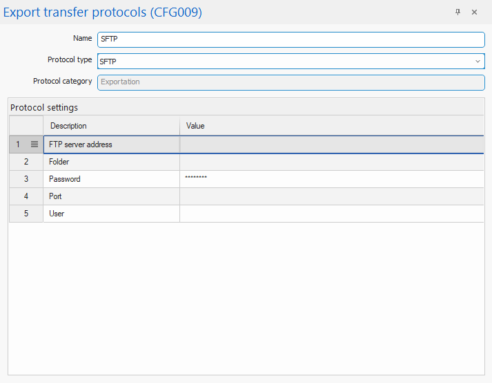Edit the FTP server address value cell

331,144
